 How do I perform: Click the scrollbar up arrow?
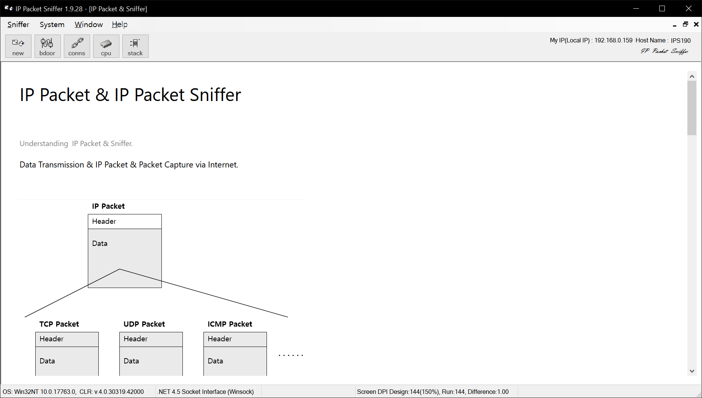tap(692, 76)
